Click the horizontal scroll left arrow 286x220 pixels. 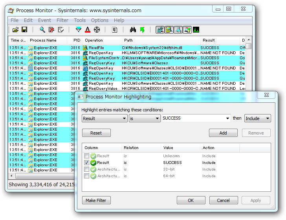12,176
